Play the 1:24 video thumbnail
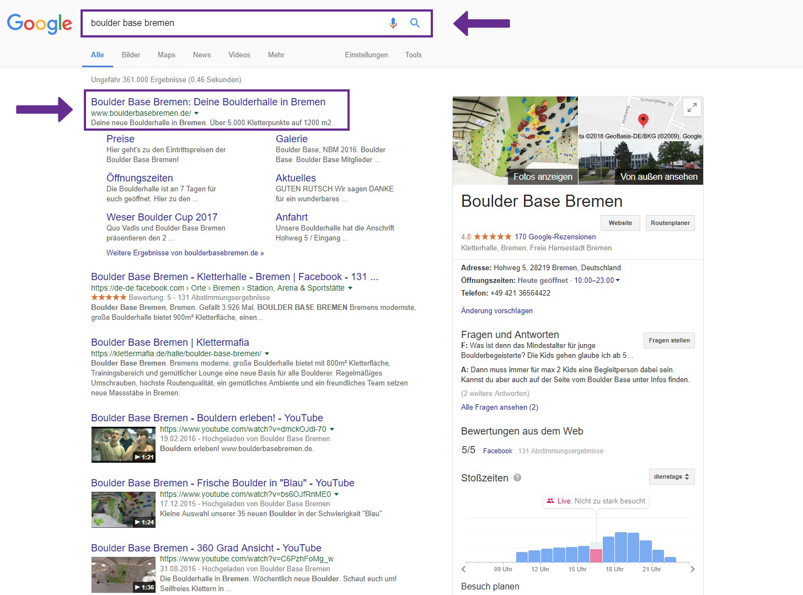This screenshot has height=595, width=803. tap(123, 510)
